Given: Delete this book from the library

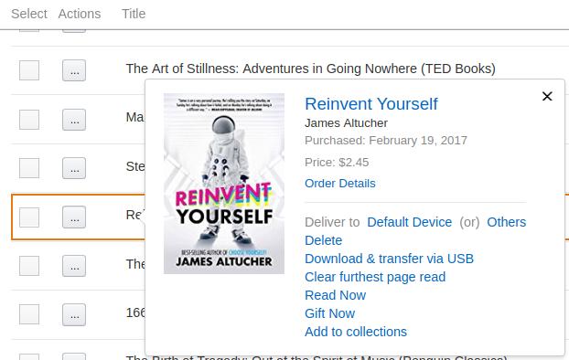Looking at the screenshot, I should (x=323, y=240).
